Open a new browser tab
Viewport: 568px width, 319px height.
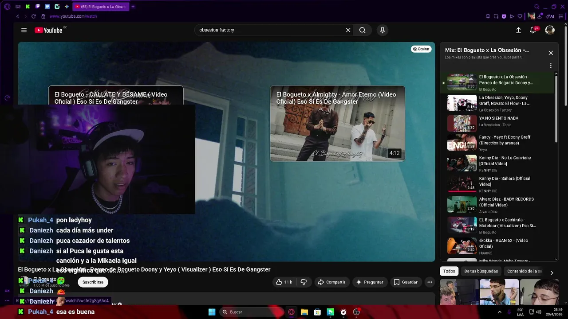(x=133, y=7)
